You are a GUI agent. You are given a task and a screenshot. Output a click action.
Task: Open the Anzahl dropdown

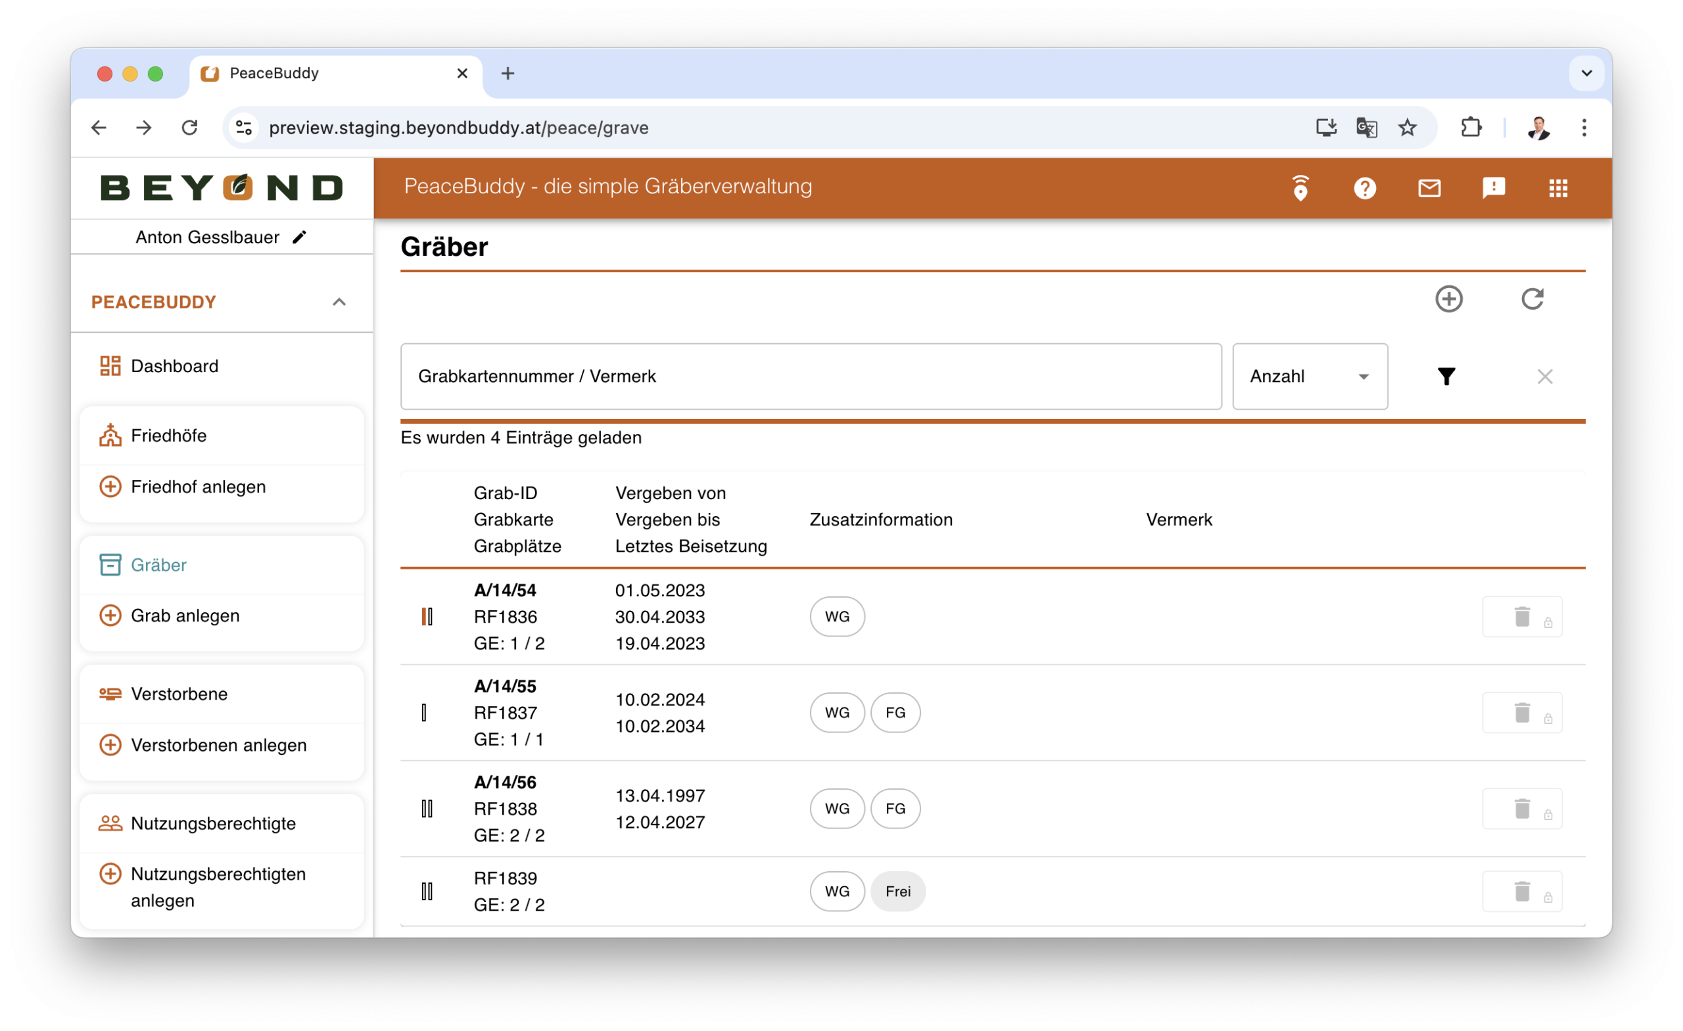[x=1310, y=377]
